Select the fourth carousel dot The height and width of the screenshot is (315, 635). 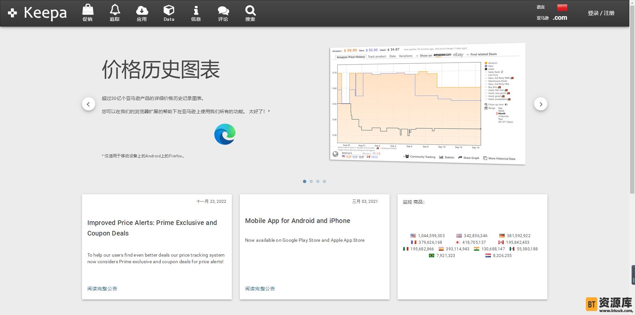point(324,181)
